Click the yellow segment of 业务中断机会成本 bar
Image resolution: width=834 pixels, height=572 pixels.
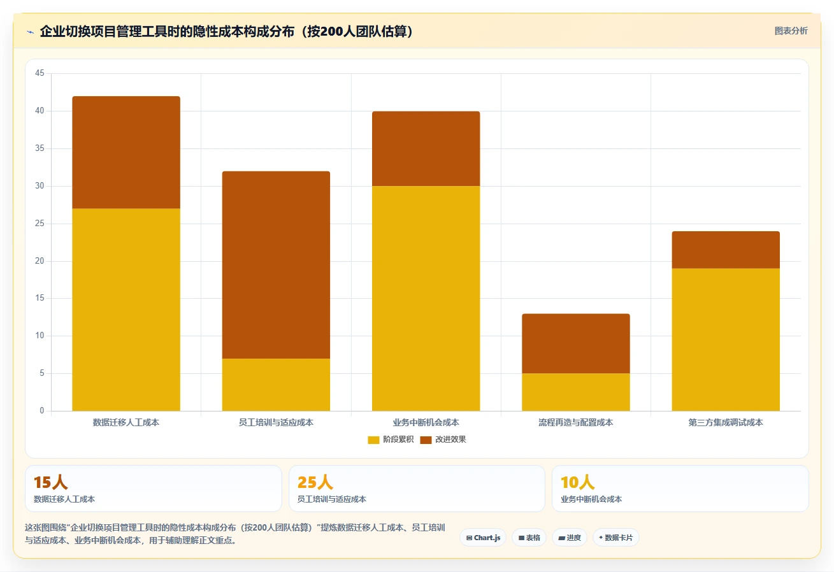(426, 298)
